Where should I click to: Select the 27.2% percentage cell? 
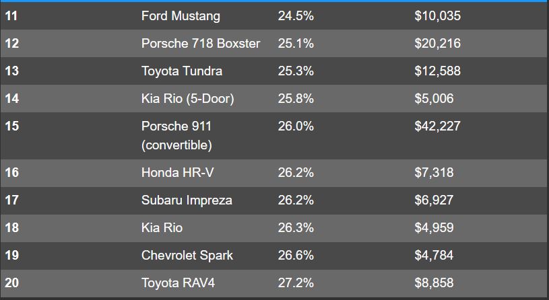296,283
